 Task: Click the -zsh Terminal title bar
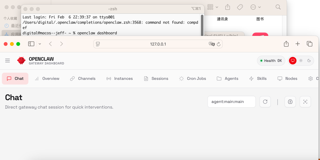pos(112,9)
